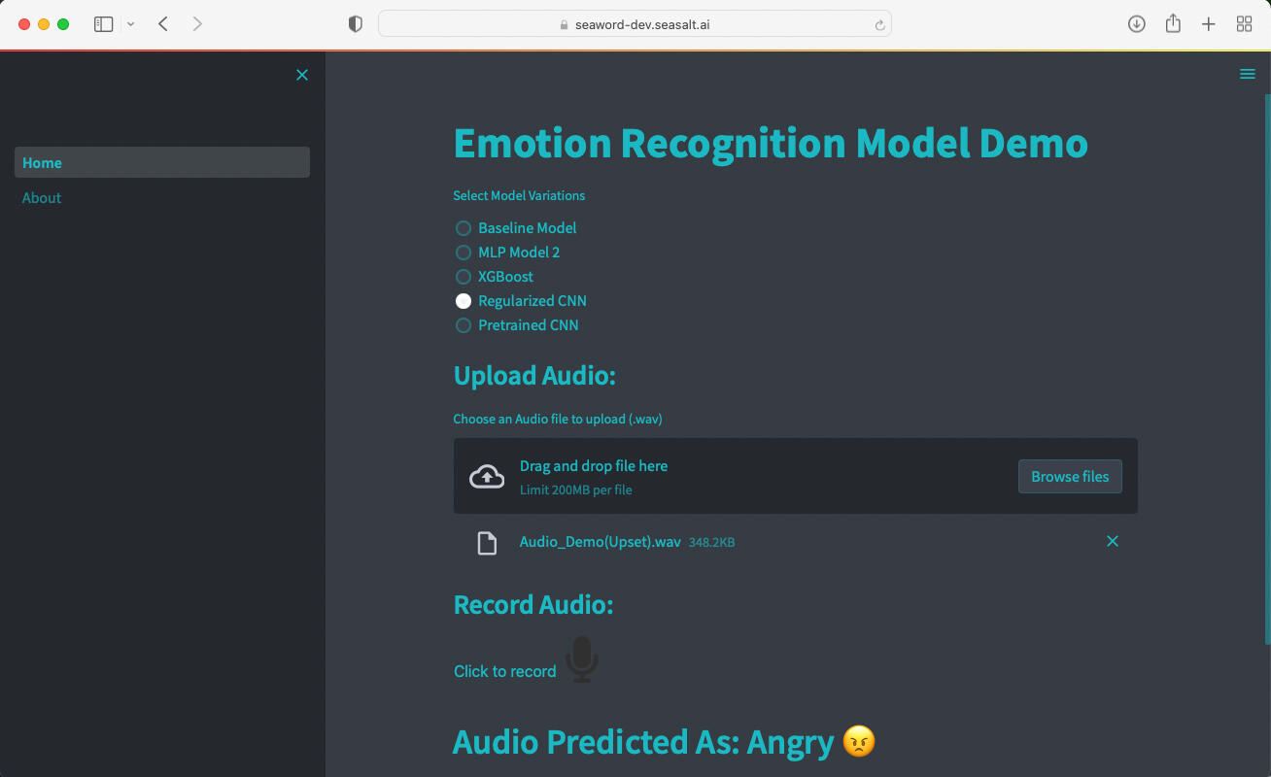Click the file icon beside Audio_Demo(Upset).wav
This screenshot has height=777, width=1271.
[487, 542]
